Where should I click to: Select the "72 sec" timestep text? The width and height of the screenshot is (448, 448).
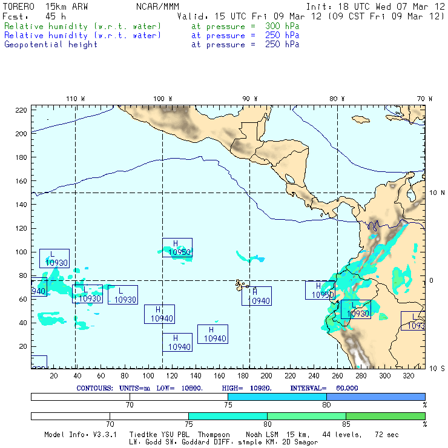coord(387,435)
